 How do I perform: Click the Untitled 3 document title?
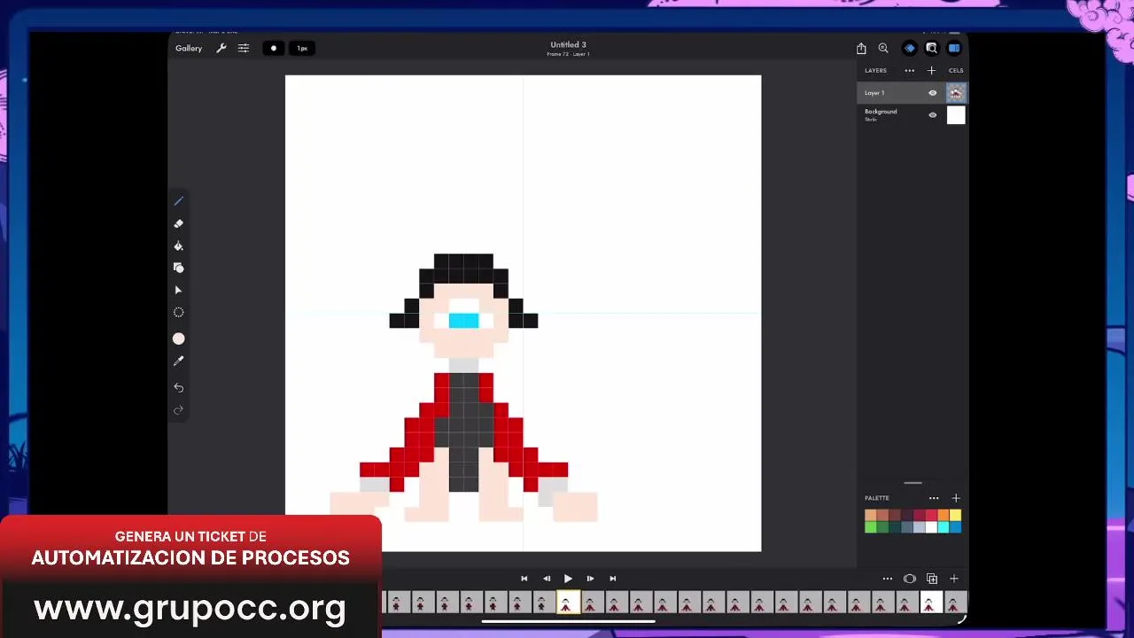coord(568,44)
